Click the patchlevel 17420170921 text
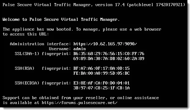The height and width of the screenshot is (112, 192). [x=156, y=5]
